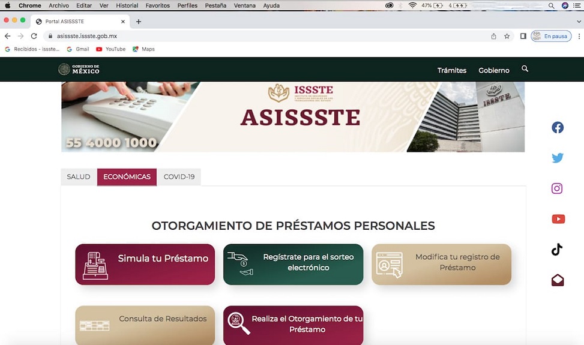Click Realiza el Otorgamiento de tu Préstamo
The height and width of the screenshot is (345, 584).
293,325
